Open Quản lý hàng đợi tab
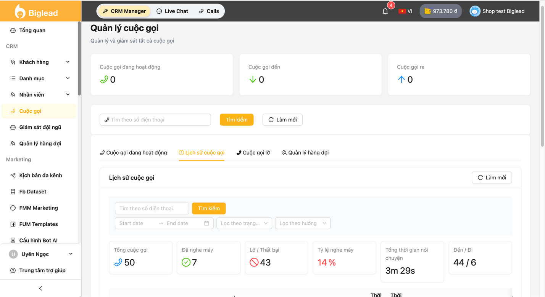Viewport: 545px width, 297px height. (x=305, y=153)
